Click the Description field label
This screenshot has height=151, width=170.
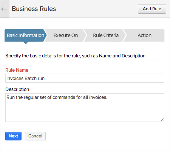[17, 89]
